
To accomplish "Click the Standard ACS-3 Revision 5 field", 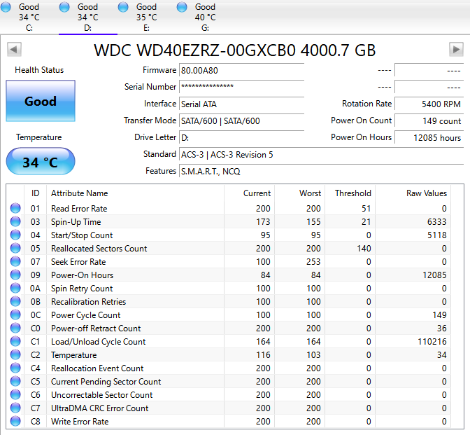I will [321, 155].
